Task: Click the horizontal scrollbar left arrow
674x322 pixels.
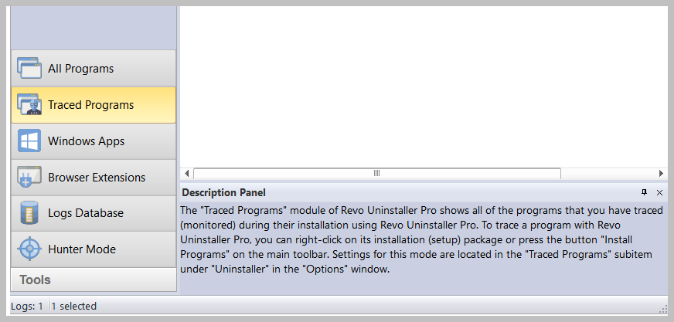Action: coord(186,173)
